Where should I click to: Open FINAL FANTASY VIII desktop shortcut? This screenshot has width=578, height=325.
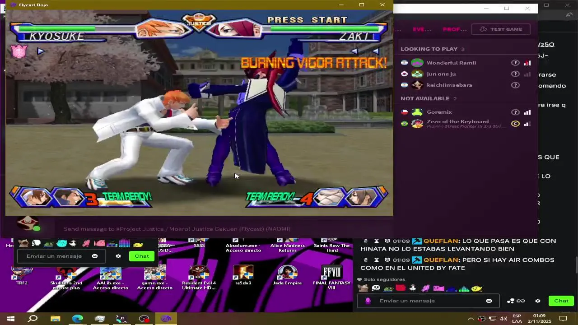pos(332,278)
